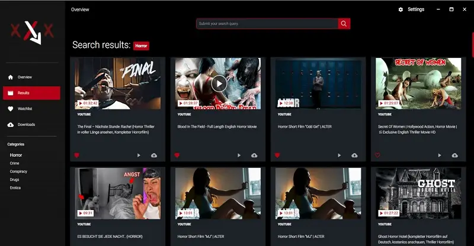Select the Crime category
This screenshot has height=246, width=474.
14,163
